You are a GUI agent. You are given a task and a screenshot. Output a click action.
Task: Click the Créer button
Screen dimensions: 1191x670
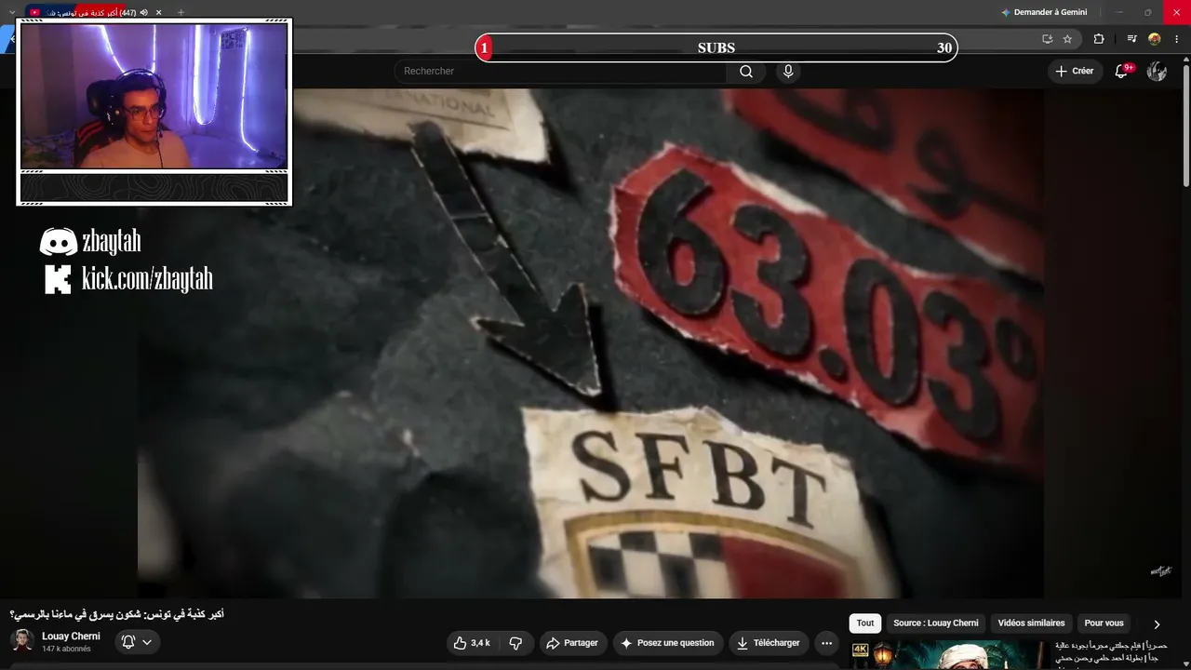[x=1075, y=71]
